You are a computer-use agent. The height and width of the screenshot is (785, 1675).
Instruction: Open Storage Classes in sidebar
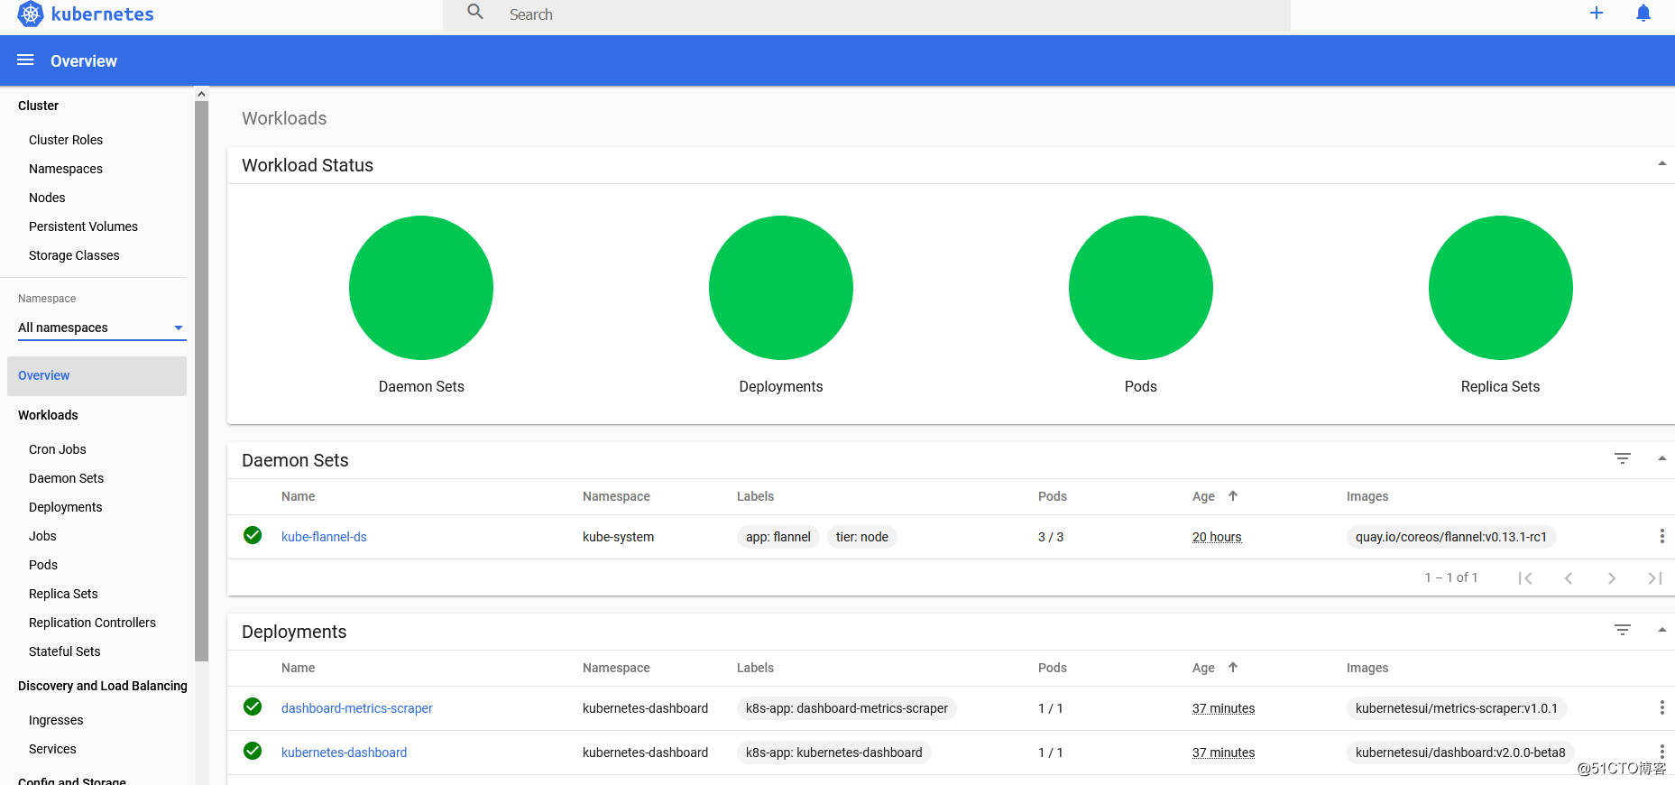[x=74, y=255]
